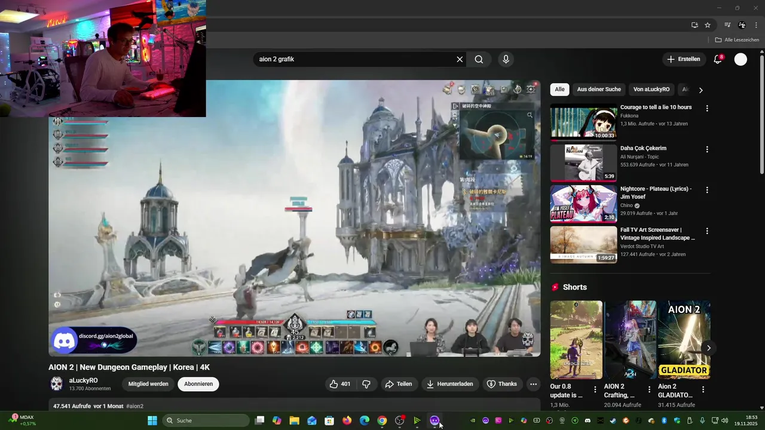Open the 'AION 2 Crafting' short
Screen dimensions: 765x430
pos(630,340)
